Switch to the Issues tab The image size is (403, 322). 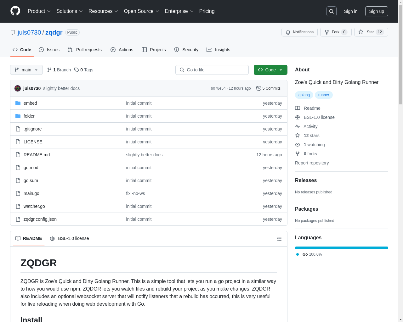[x=49, y=50]
